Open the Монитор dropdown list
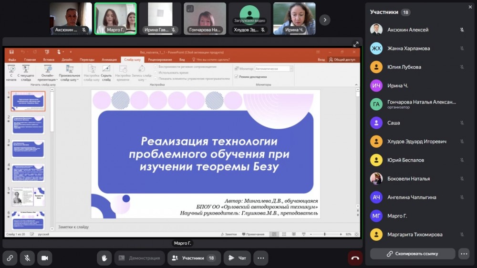Screen dimensions: 477x268 (x=273, y=69)
